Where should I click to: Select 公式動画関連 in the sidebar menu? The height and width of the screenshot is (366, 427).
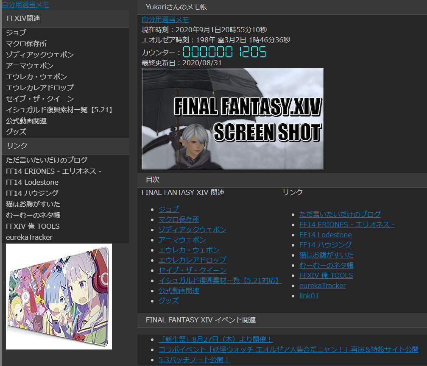click(26, 121)
